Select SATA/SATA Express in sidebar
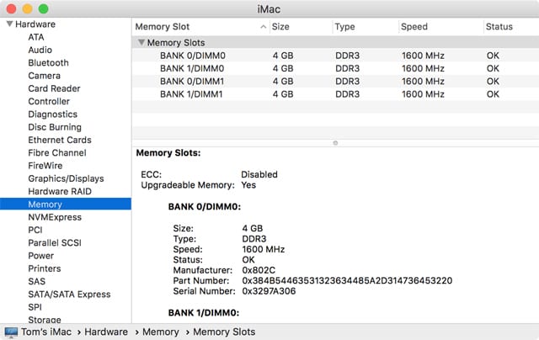Screen dimensions: 539x340 69,295
